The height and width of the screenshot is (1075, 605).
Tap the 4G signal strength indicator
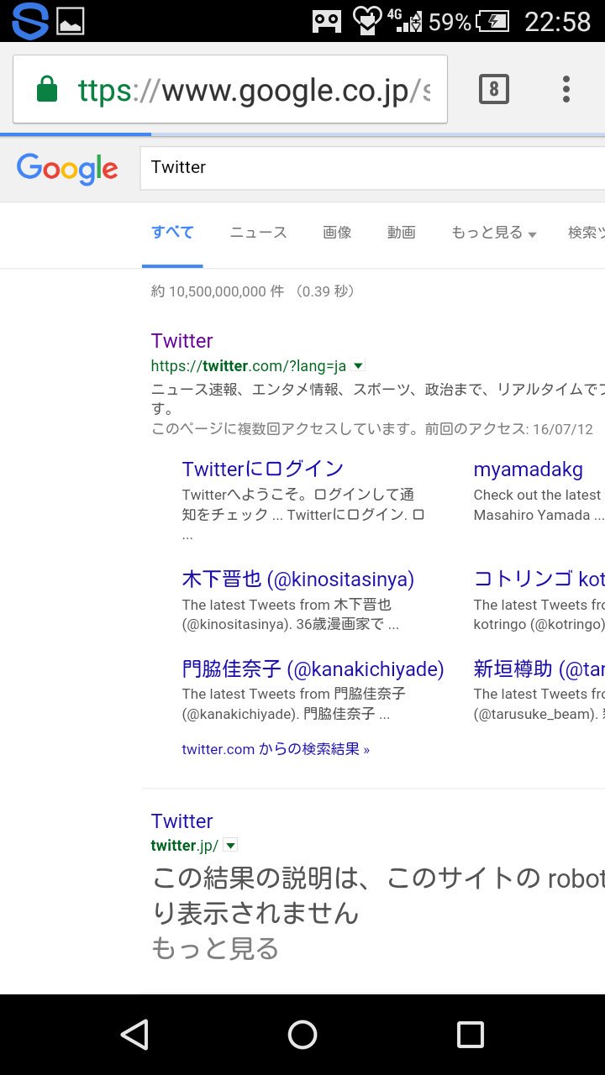coord(405,21)
